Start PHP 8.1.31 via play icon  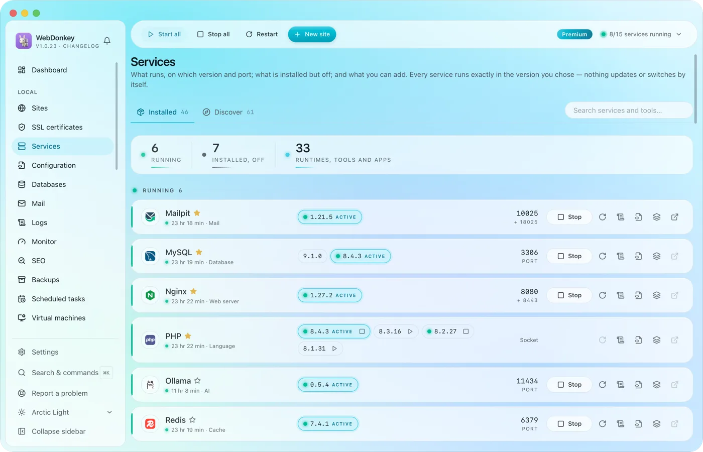tap(334, 349)
